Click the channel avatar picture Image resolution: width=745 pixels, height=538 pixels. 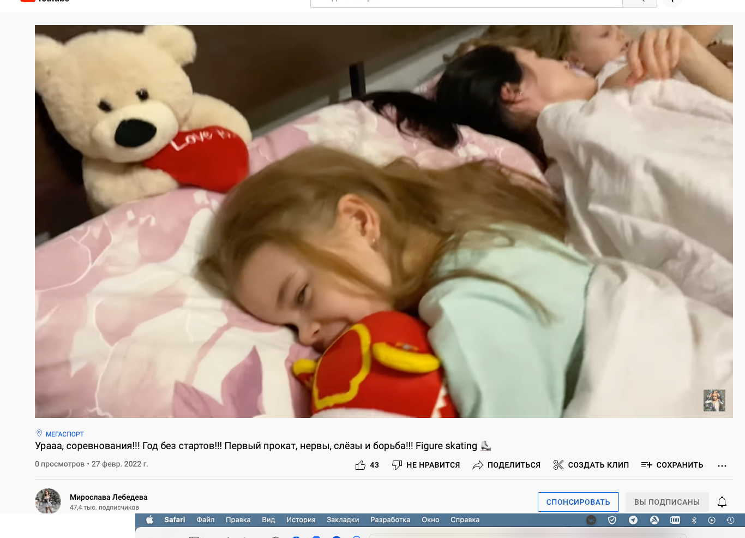pos(48,501)
